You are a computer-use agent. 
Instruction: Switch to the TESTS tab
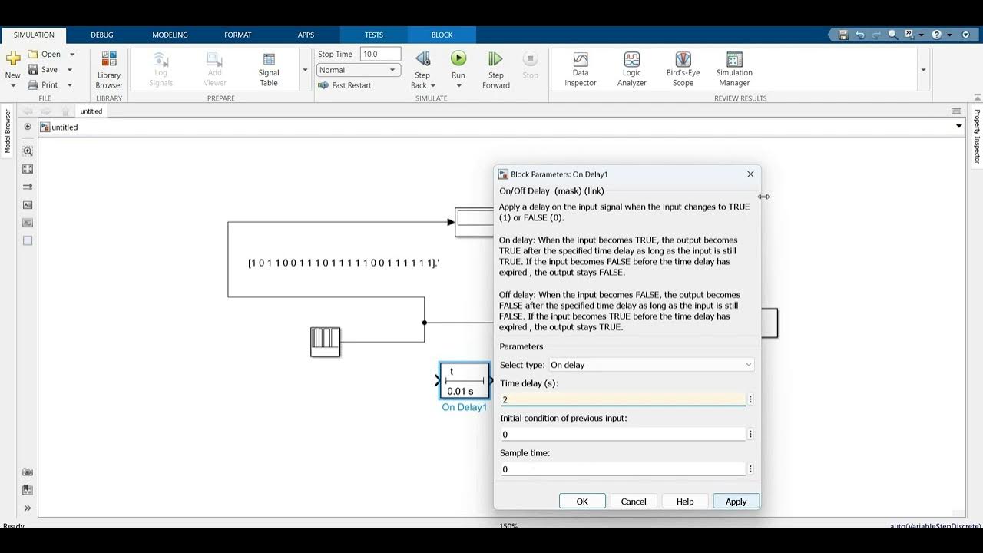pos(374,35)
